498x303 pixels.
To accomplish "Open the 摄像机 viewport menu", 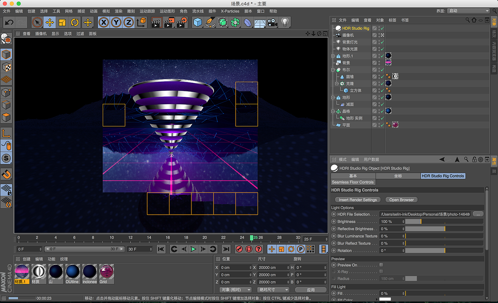I will coord(41,34).
